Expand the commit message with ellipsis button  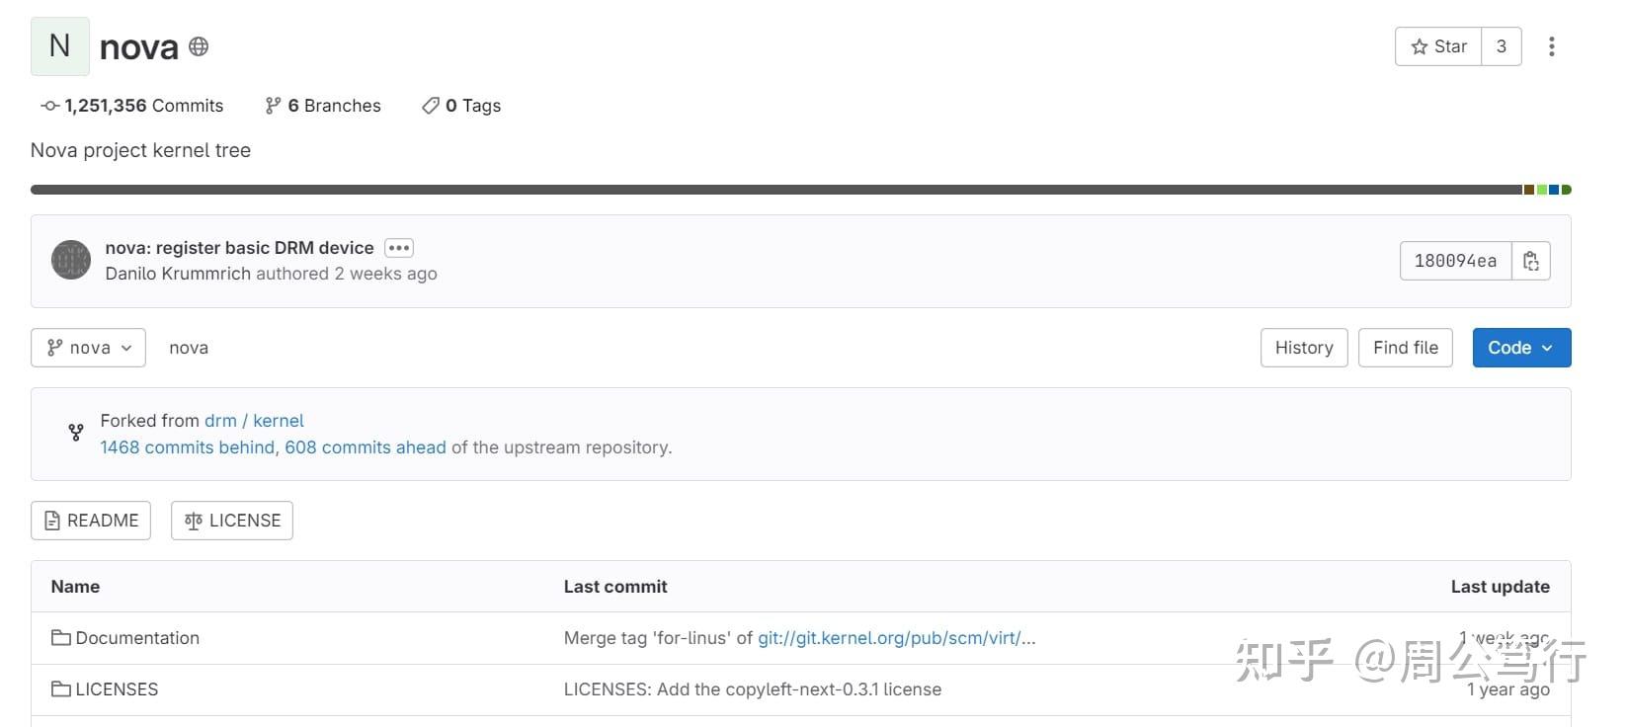click(x=398, y=247)
